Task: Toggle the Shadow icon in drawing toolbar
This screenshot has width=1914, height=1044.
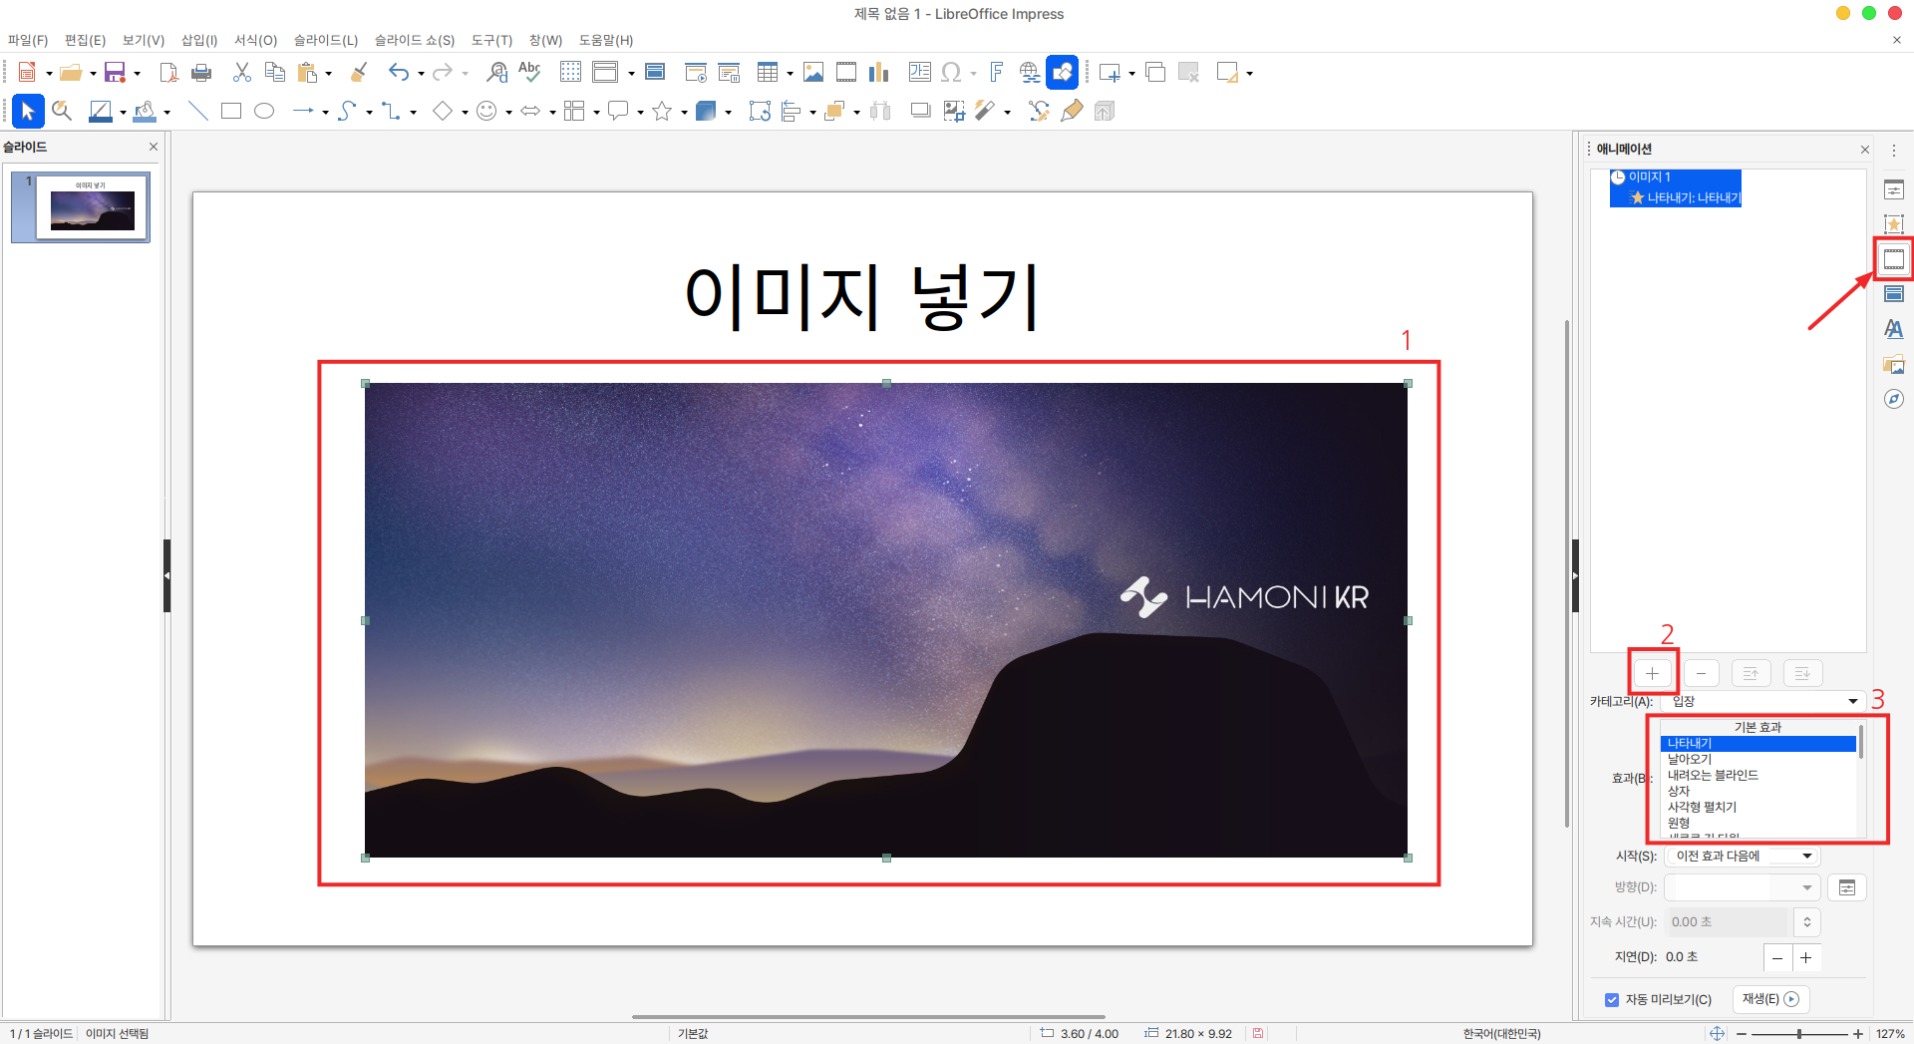Action: (x=920, y=112)
